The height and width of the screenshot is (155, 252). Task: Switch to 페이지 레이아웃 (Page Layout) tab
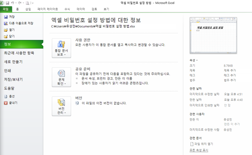coord(48,9)
